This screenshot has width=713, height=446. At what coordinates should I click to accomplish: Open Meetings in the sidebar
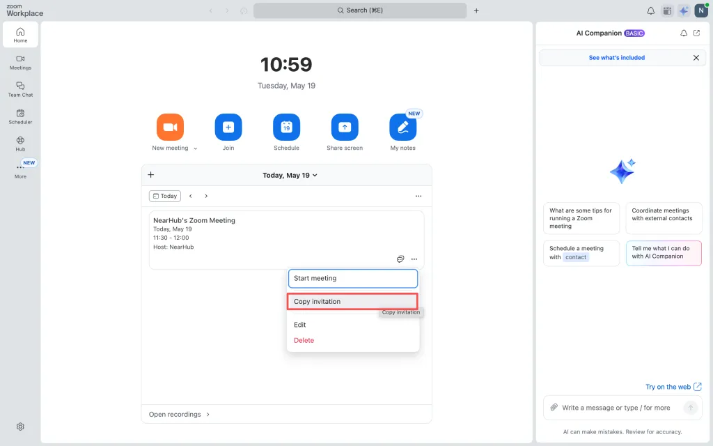point(20,62)
